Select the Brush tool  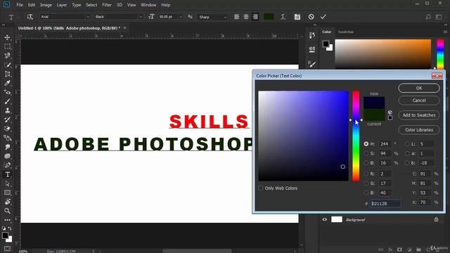[x=8, y=101]
